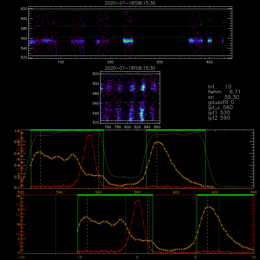Click the 300 tick label under the top image
Viewport: 260px width, 260px height.
coord(160,62)
